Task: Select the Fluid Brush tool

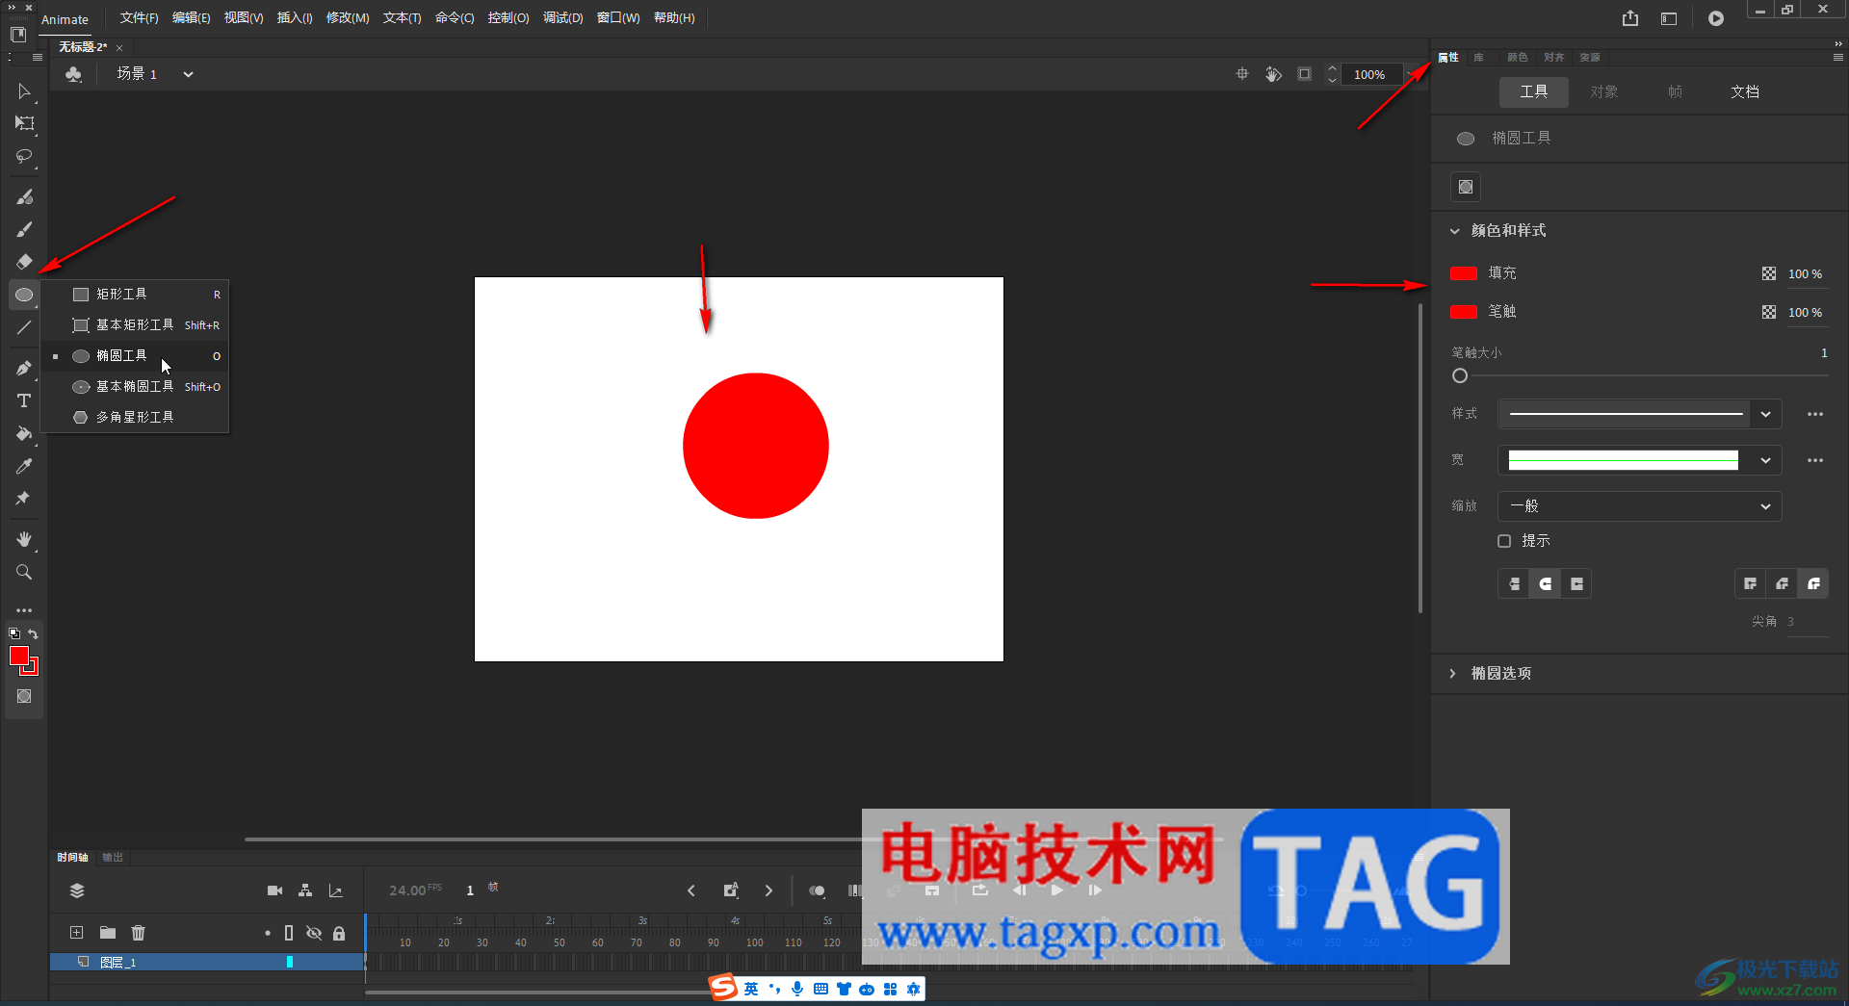Action: click(x=24, y=196)
